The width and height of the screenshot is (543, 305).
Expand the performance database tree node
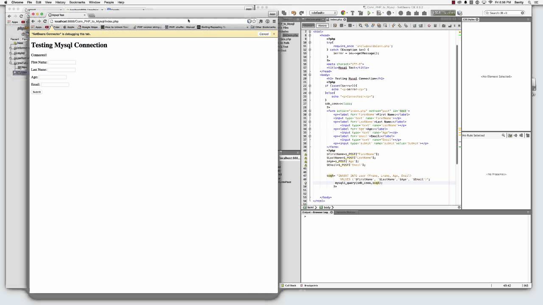tap(11, 58)
